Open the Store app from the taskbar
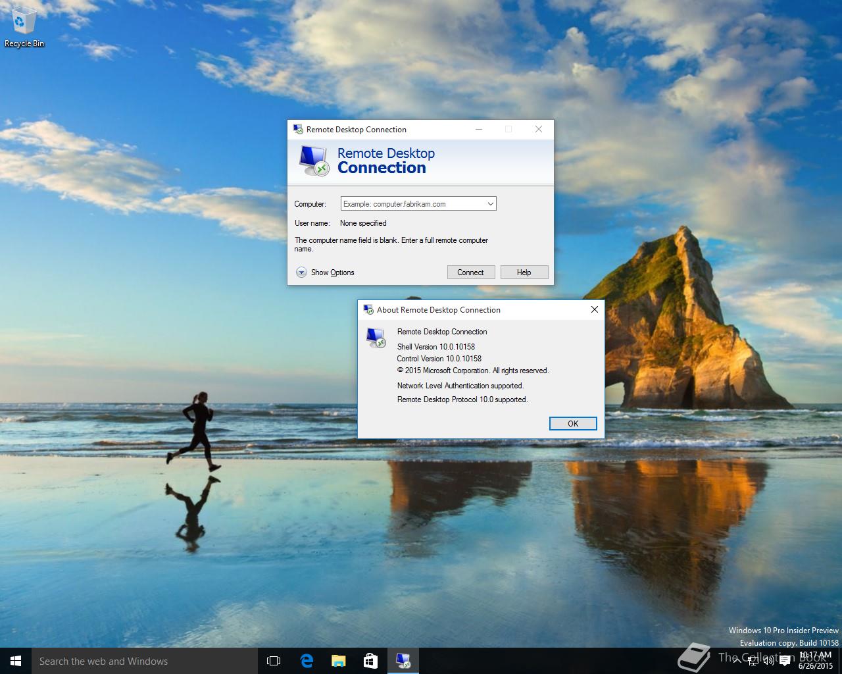The image size is (842, 674). pos(371,661)
